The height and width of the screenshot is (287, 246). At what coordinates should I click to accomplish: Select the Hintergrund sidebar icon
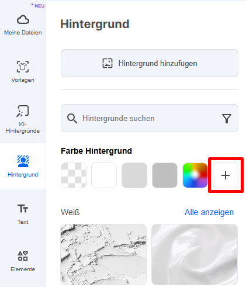pos(23,161)
